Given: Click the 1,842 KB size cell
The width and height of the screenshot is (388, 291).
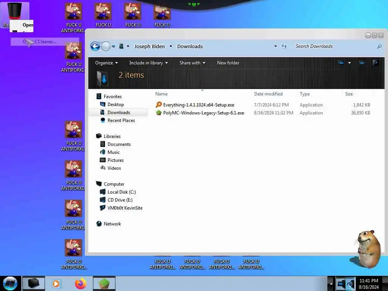Looking at the screenshot, I should click(x=361, y=105).
